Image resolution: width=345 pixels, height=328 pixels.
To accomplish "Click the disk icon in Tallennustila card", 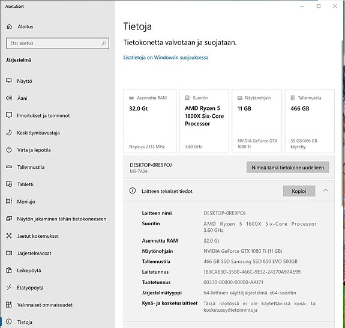I will pos(293,97).
